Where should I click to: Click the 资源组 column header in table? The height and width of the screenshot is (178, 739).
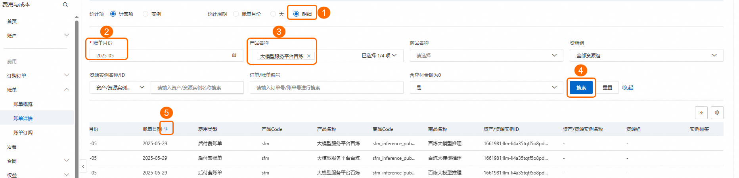(634, 129)
